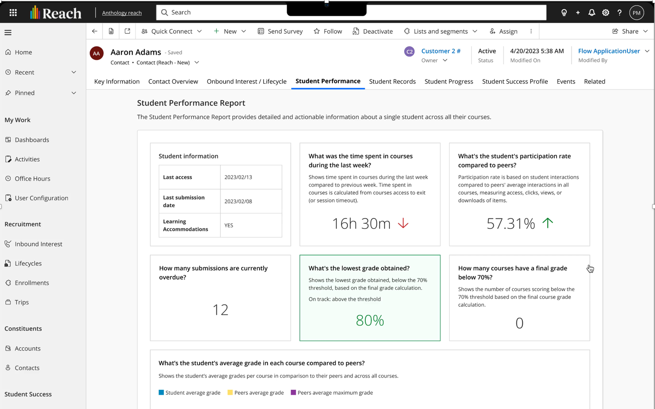Screen dimensions: 655x409
Task: Click the Reach logo
Action: point(56,13)
